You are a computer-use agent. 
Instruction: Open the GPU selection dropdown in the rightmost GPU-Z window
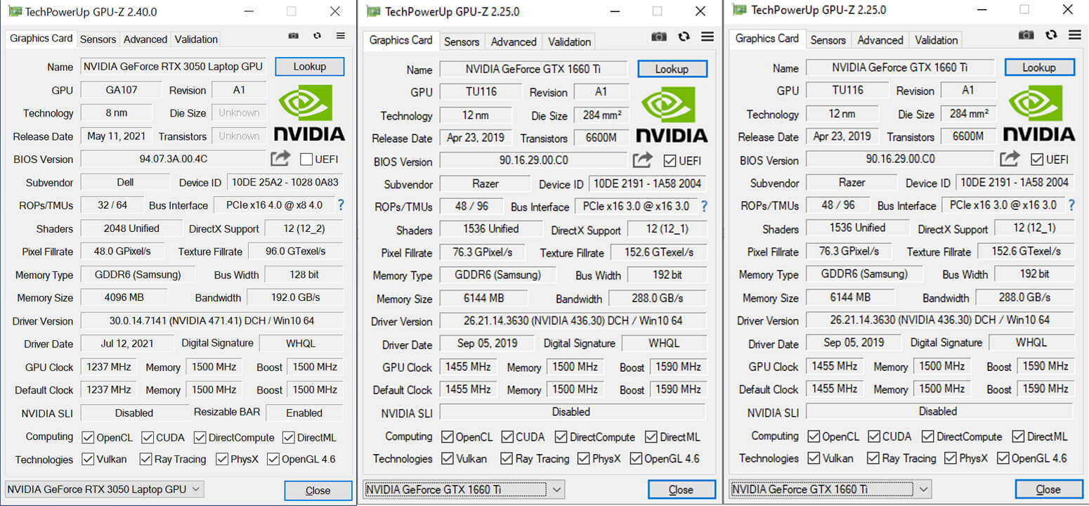click(x=831, y=488)
